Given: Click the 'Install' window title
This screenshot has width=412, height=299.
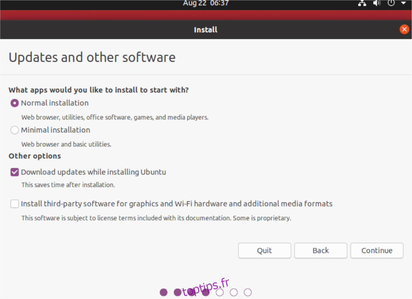Looking at the screenshot, I should coord(205,30).
